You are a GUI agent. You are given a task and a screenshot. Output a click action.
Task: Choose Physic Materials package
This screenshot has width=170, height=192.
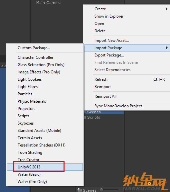[x=45, y=101]
